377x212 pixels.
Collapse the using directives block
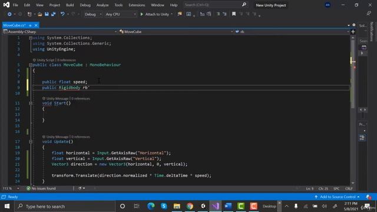pos(31,38)
